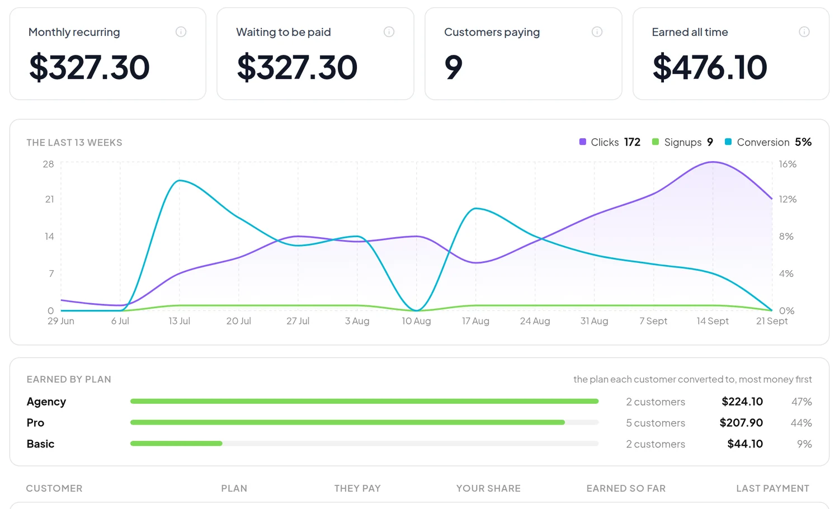
Task: Open info icon on Waiting to be paid card
Action: pos(389,32)
